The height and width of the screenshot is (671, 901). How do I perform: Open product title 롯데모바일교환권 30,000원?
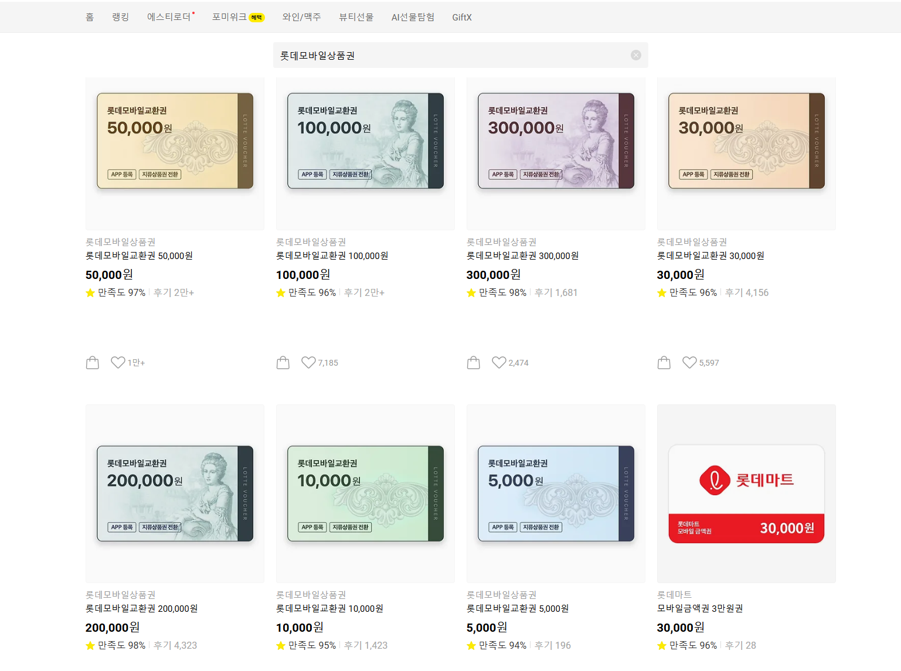click(710, 256)
